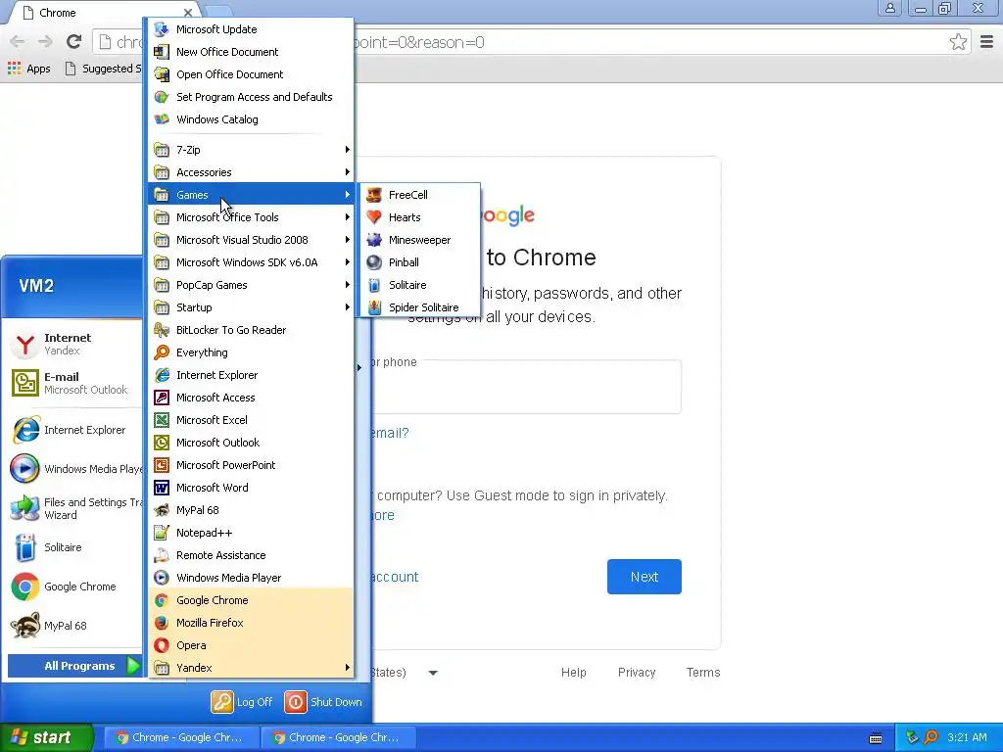The width and height of the screenshot is (1003, 752).
Task: Start Minesweeper from Games submenu
Action: click(420, 240)
